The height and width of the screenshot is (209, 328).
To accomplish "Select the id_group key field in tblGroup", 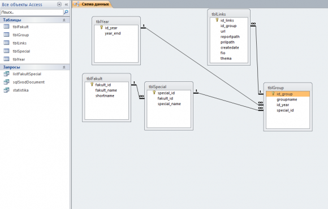I will point(288,94).
